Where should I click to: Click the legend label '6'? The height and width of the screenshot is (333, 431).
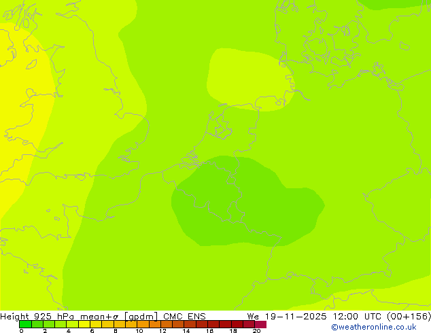(92, 331)
